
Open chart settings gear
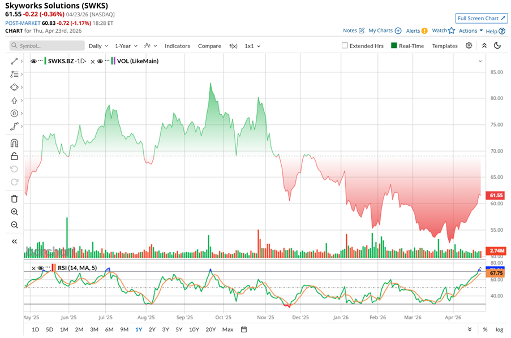coord(469,46)
